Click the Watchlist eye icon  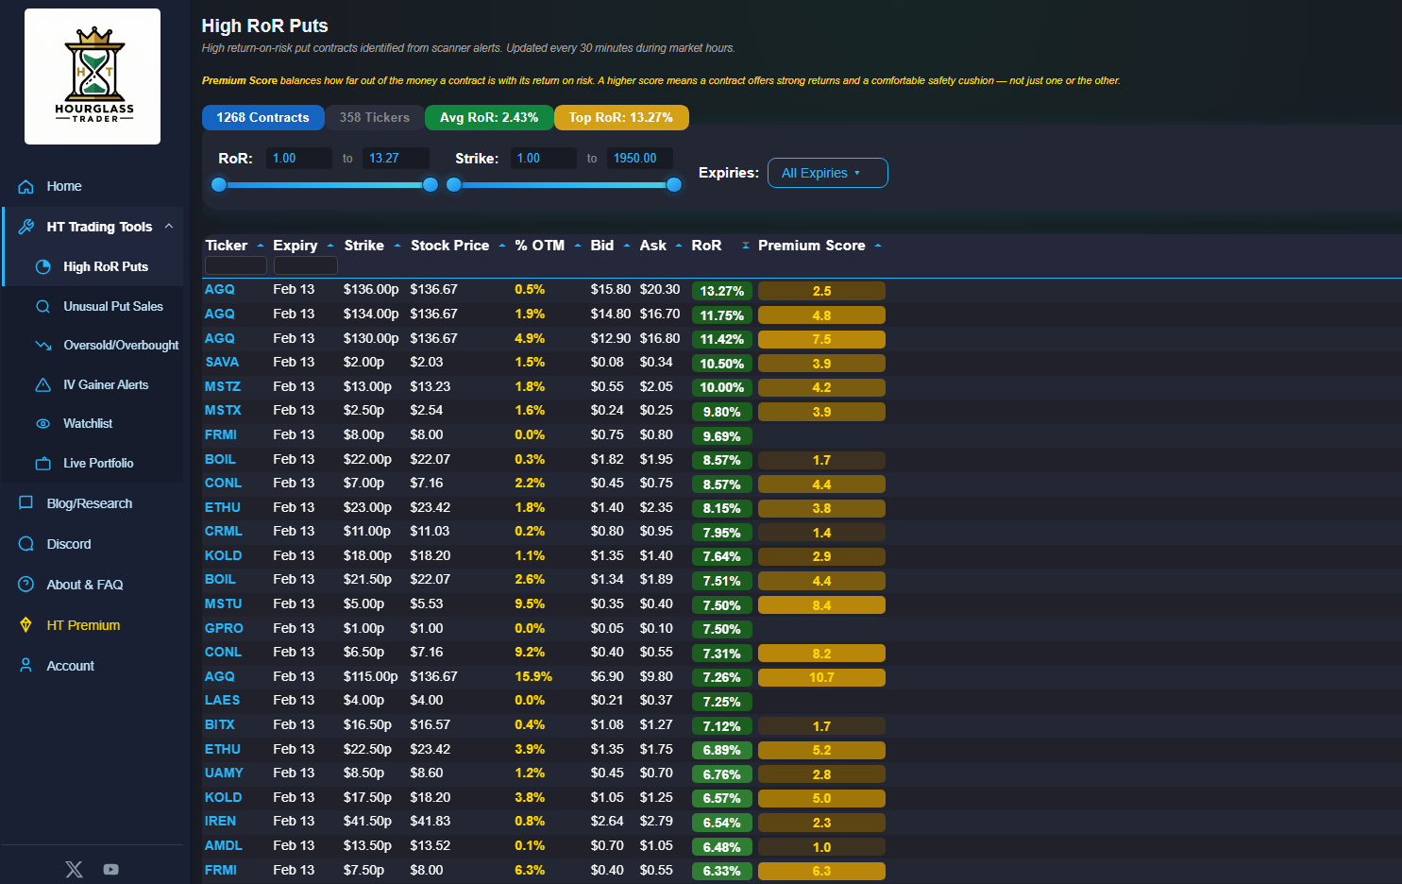(x=42, y=424)
